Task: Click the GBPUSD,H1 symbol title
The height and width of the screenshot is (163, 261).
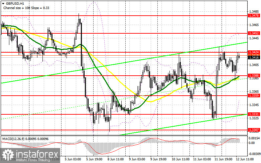Action: coord(14,3)
